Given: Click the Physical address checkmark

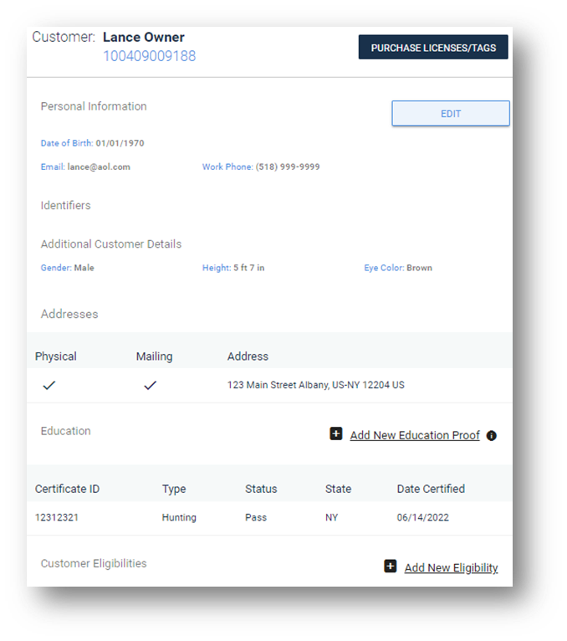Looking at the screenshot, I should coord(49,386).
